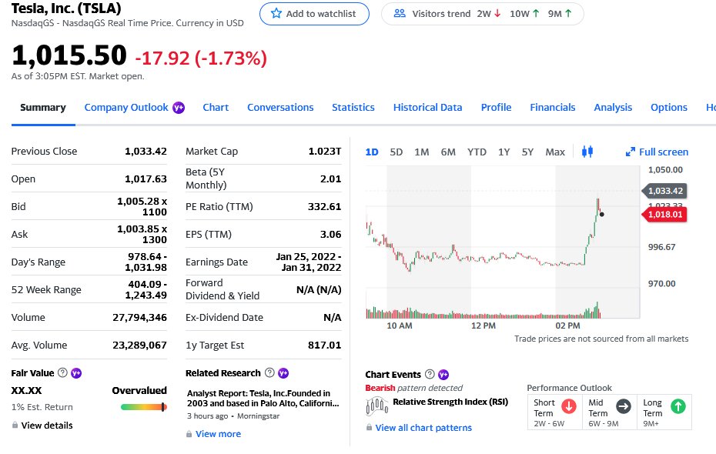Click the Fair Value premium Y+ badge
Image resolution: width=716 pixels, height=454 pixels.
(76, 373)
